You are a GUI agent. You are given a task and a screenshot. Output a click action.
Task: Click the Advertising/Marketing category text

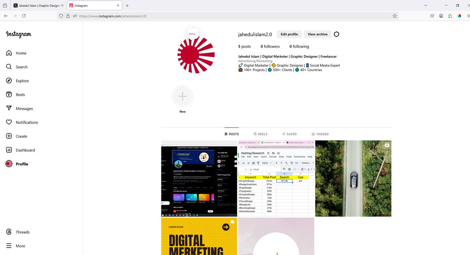pos(255,61)
